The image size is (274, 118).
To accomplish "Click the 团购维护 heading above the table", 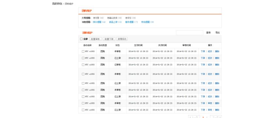I will click(x=87, y=33).
